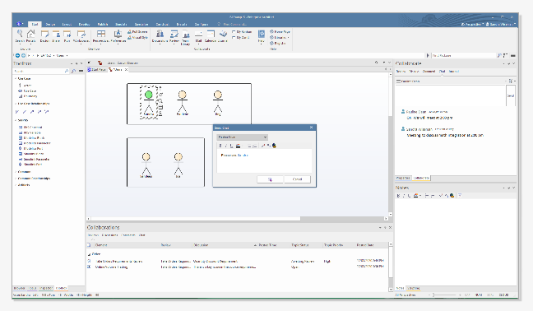
Task: Click the Send button in Collaborate chat
Action: [x=511, y=95]
